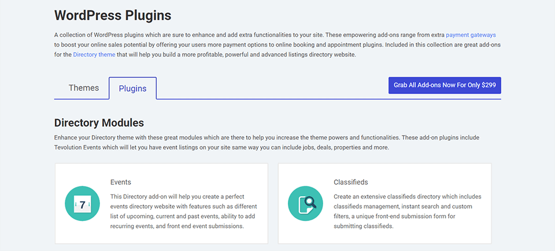Viewport: 555px width, 251px height.
Task: Follow the Directory theme link
Action: click(x=94, y=55)
